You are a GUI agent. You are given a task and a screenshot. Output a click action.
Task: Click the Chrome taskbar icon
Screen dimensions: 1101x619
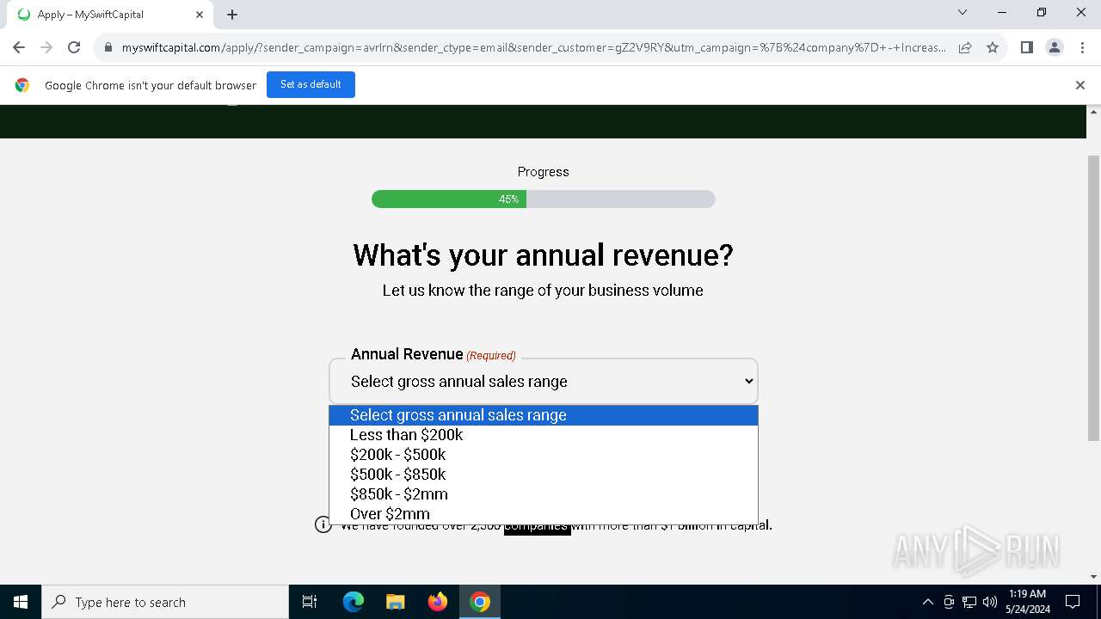pyautogui.click(x=480, y=602)
